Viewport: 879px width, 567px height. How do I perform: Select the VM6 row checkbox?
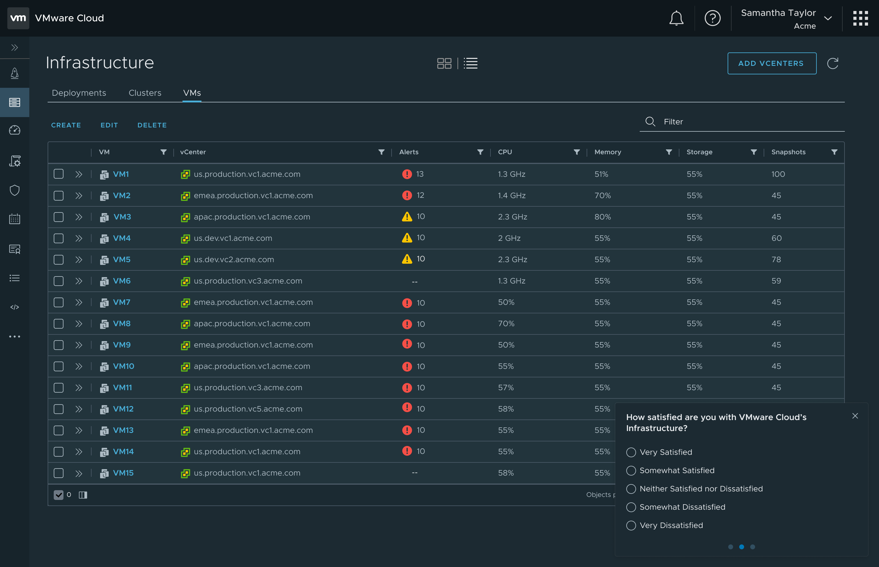tap(59, 280)
